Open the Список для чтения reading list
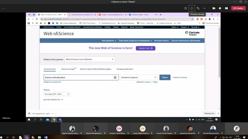The width and height of the screenshot is (248, 139). tap(211, 23)
